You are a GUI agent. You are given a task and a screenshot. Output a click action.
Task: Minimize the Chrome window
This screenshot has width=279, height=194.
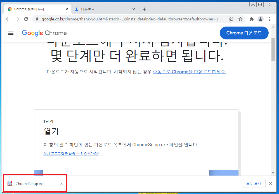tap(253, 5)
